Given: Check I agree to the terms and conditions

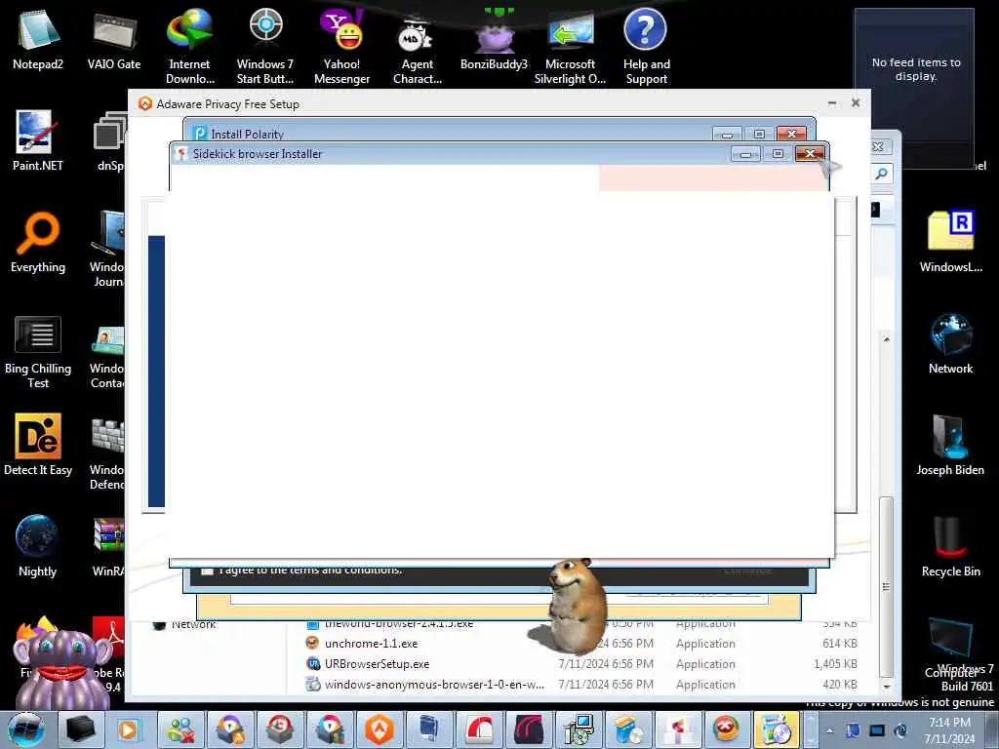Looking at the screenshot, I should [207, 570].
